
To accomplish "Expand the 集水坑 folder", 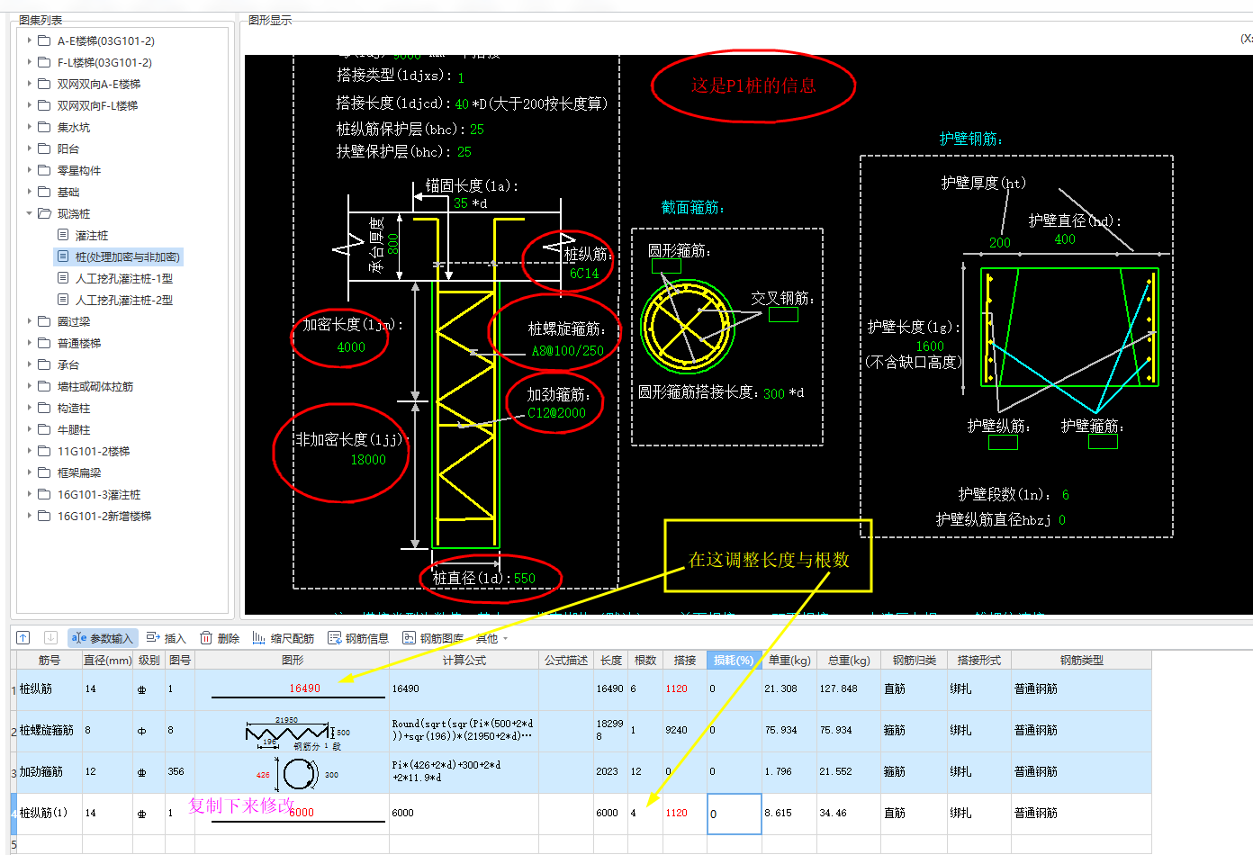I will coord(29,127).
